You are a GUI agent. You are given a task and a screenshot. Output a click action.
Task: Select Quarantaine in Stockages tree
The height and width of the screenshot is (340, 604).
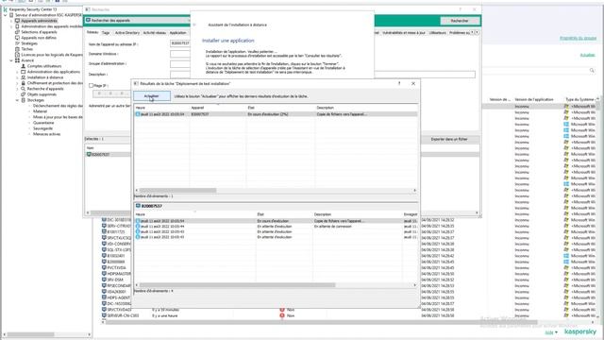(x=43, y=123)
